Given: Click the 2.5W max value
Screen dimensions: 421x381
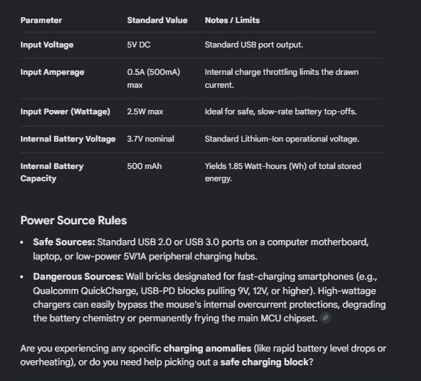Looking at the screenshot, I should 145,111.
